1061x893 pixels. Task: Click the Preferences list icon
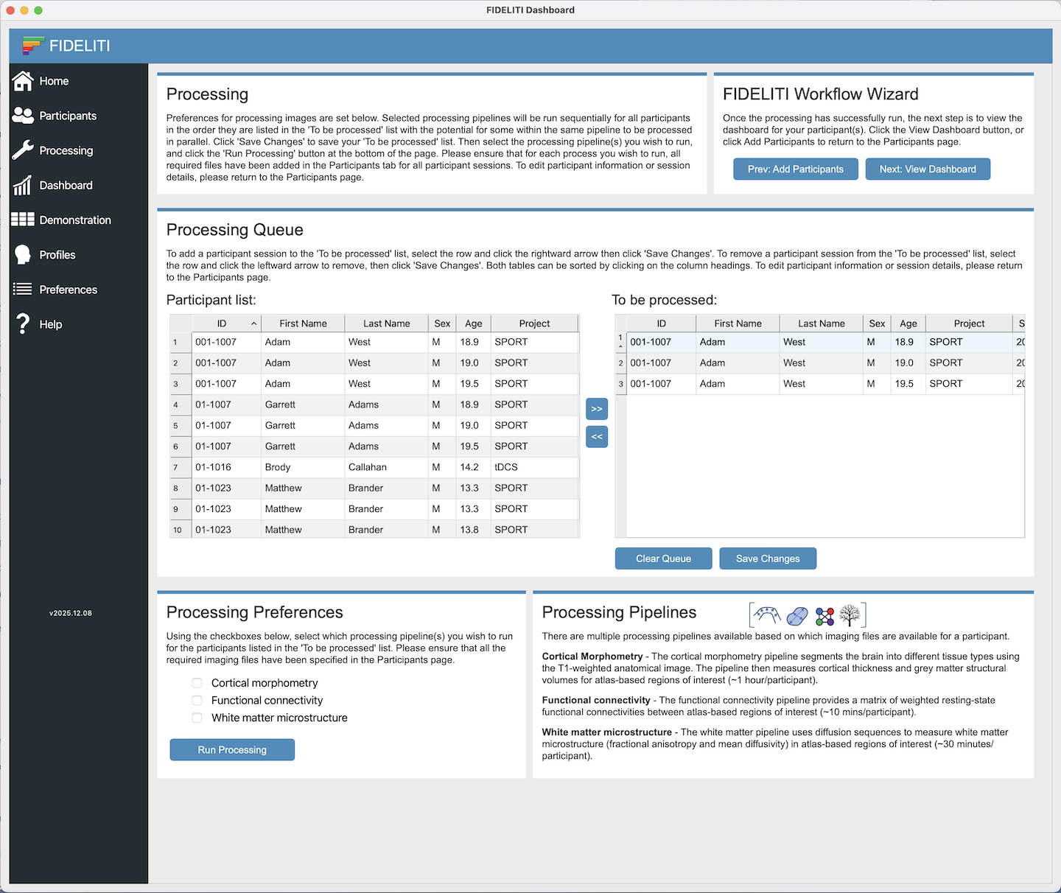(x=23, y=290)
